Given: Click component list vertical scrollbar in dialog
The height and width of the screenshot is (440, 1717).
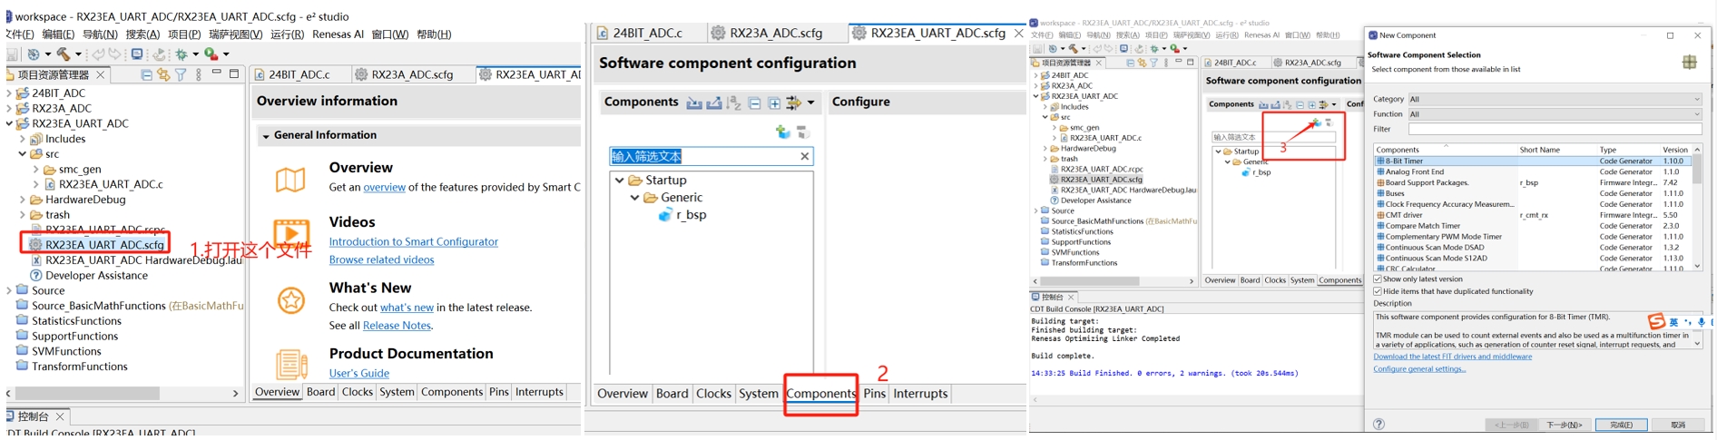Looking at the screenshot, I should (x=1697, y=209).
